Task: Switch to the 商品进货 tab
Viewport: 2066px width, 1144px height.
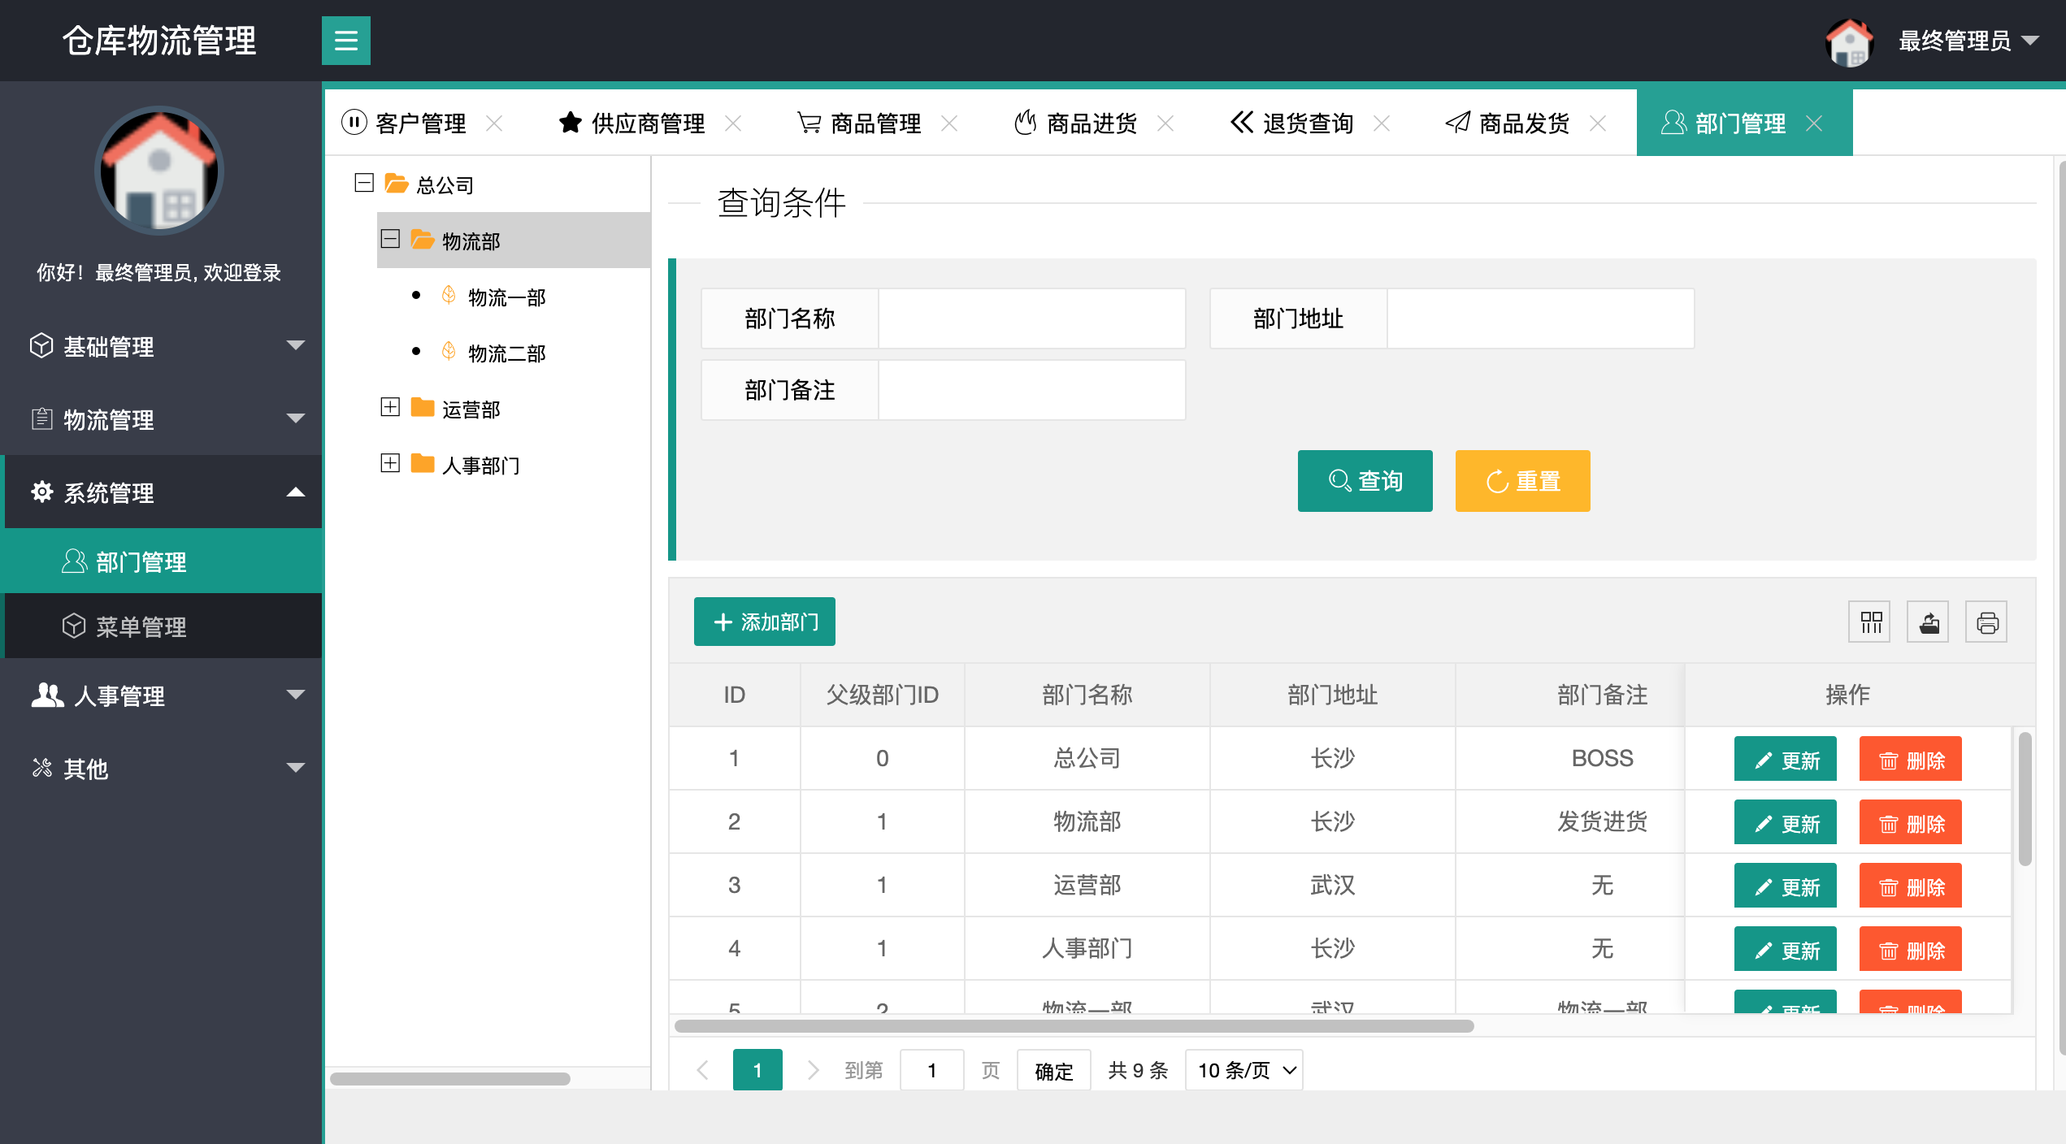Action: click(1092, 123)
